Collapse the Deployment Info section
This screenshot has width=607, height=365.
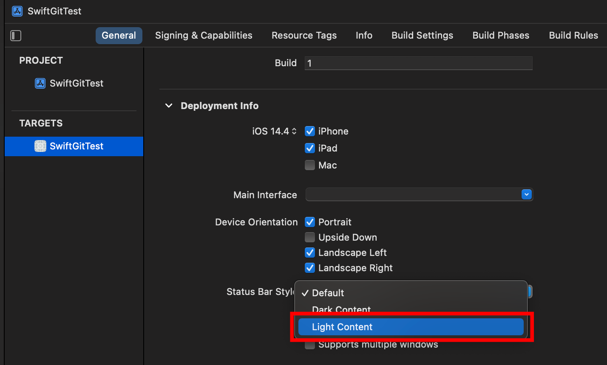(169, 106)
